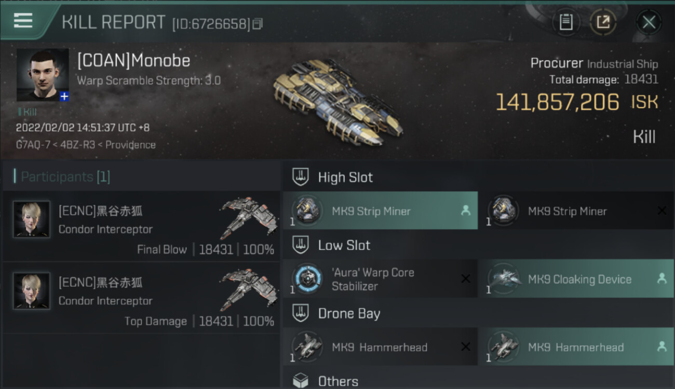The image size is (675, 389).
Task: Toggle the destroyed X on 'Aura' Warp Core Stabilizer
Action: 465,279
